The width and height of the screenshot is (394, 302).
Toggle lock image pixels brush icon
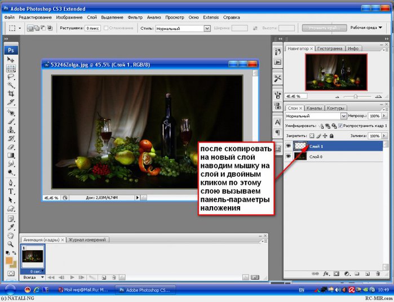point(318,136)
